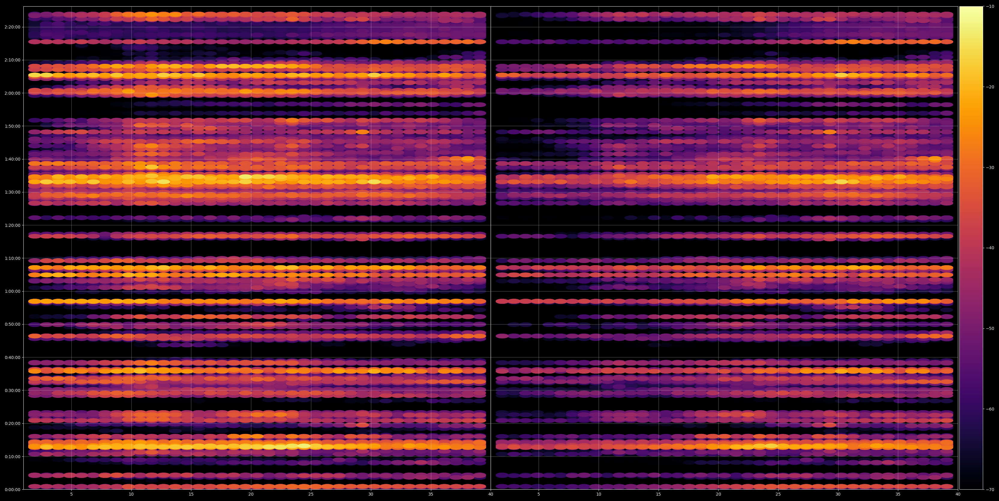Click the "−50" colorbar tick label
This screenshot has height=501, width=999.
pyautogui.click(x=990, y=329)
